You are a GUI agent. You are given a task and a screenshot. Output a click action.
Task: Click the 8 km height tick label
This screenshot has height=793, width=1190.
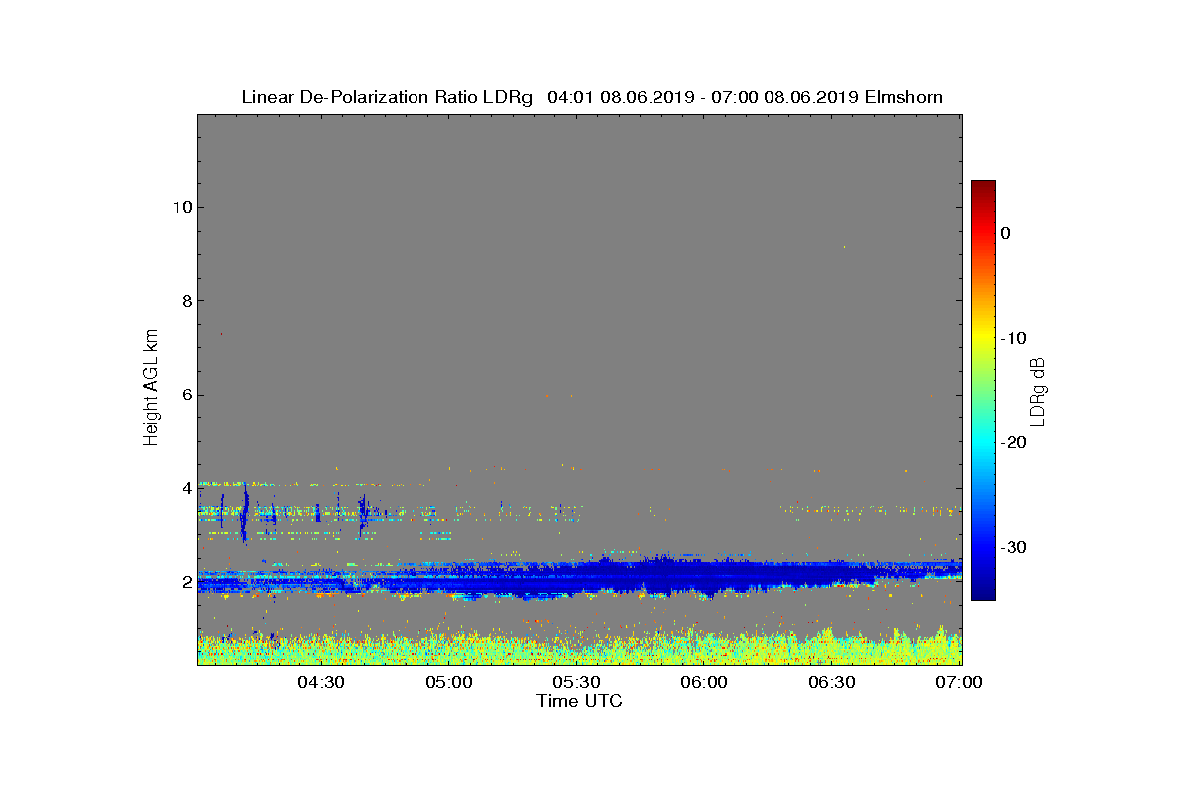186,301
